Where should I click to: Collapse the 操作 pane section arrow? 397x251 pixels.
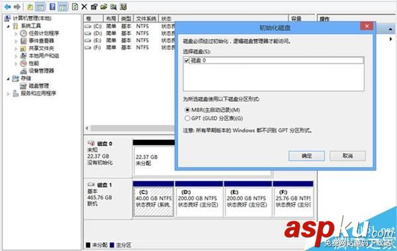pos(390,29)
